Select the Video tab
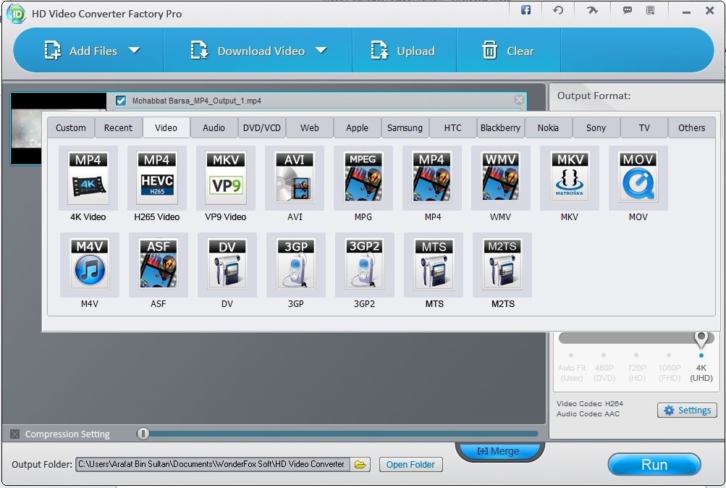Image resolution: width=726 pixels, height=488 pixels. (x=166, y=127)
